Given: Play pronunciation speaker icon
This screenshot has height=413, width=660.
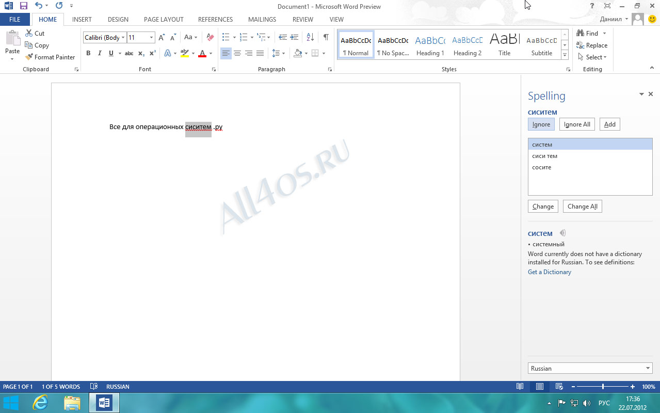Looking at the screenshot, I should 563,233.
